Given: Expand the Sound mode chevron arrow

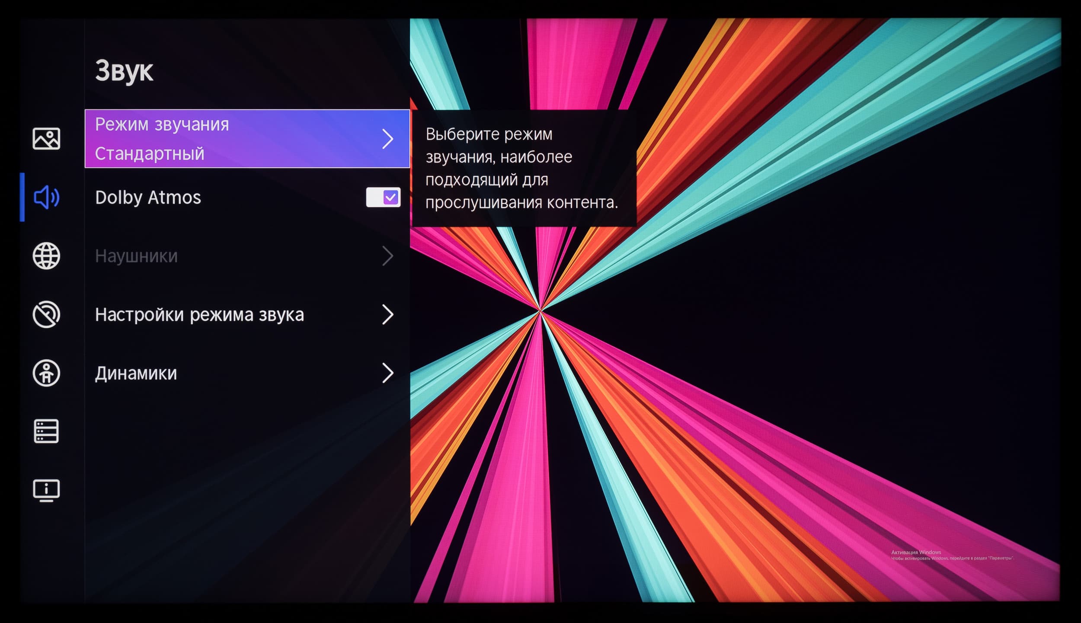Looking at the screenshot, I should (388, 139).
